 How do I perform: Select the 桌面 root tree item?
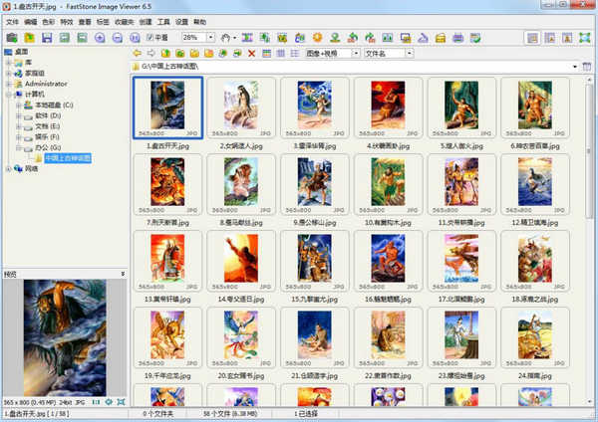click(21, 52)
